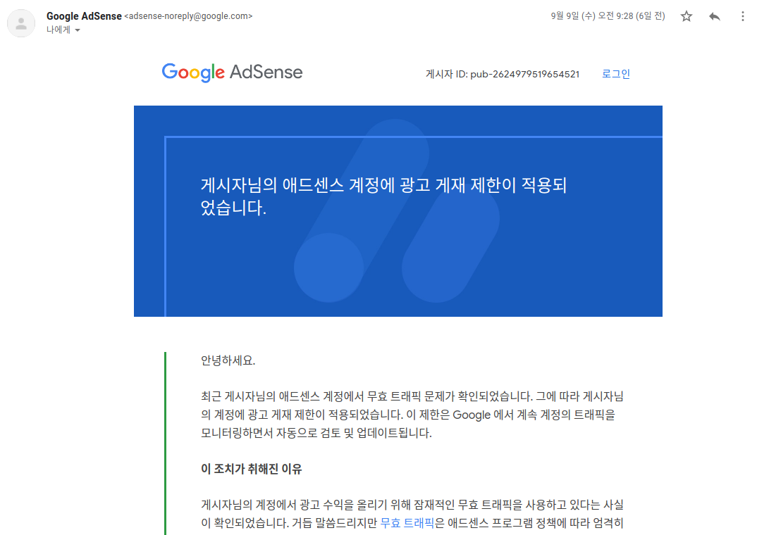Viewport: 757px width, 535px height.
Task: Click the heading 이 조치가 취해진 이유
Action: pos(251,469)
